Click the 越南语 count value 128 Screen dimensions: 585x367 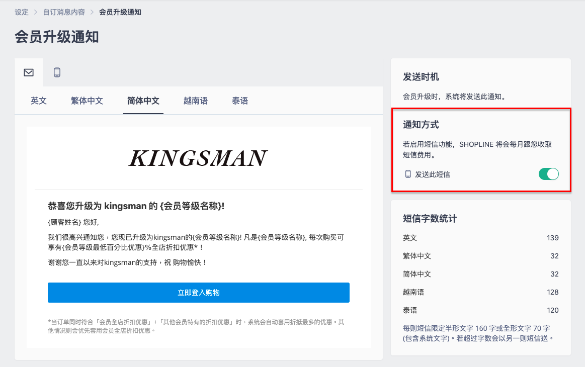[x=552, y=292]
